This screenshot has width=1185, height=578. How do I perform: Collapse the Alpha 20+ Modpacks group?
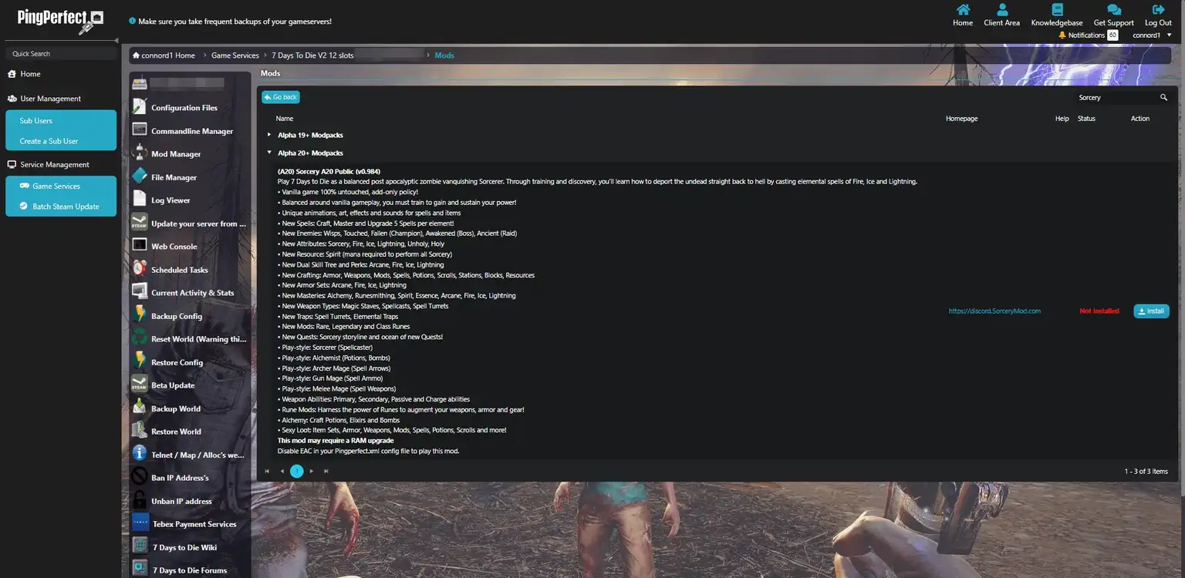[x=269, y=153]
